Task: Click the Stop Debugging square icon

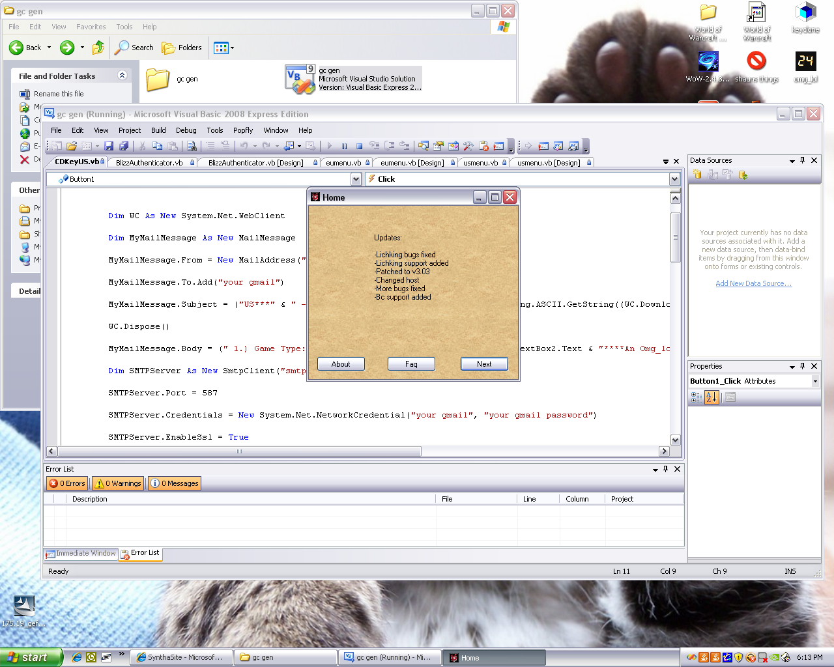Action: point(359,146)
